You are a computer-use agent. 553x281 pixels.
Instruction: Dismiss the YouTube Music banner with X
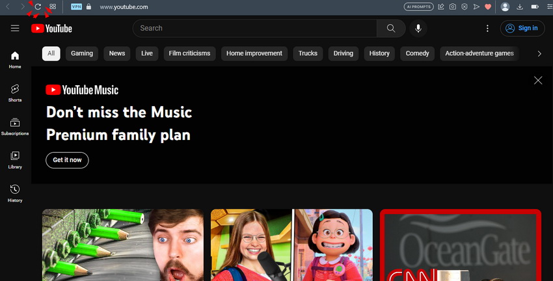[538, 81]
